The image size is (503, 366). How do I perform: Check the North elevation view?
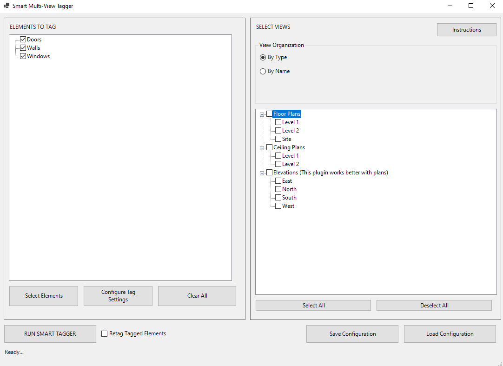(279, 189)
